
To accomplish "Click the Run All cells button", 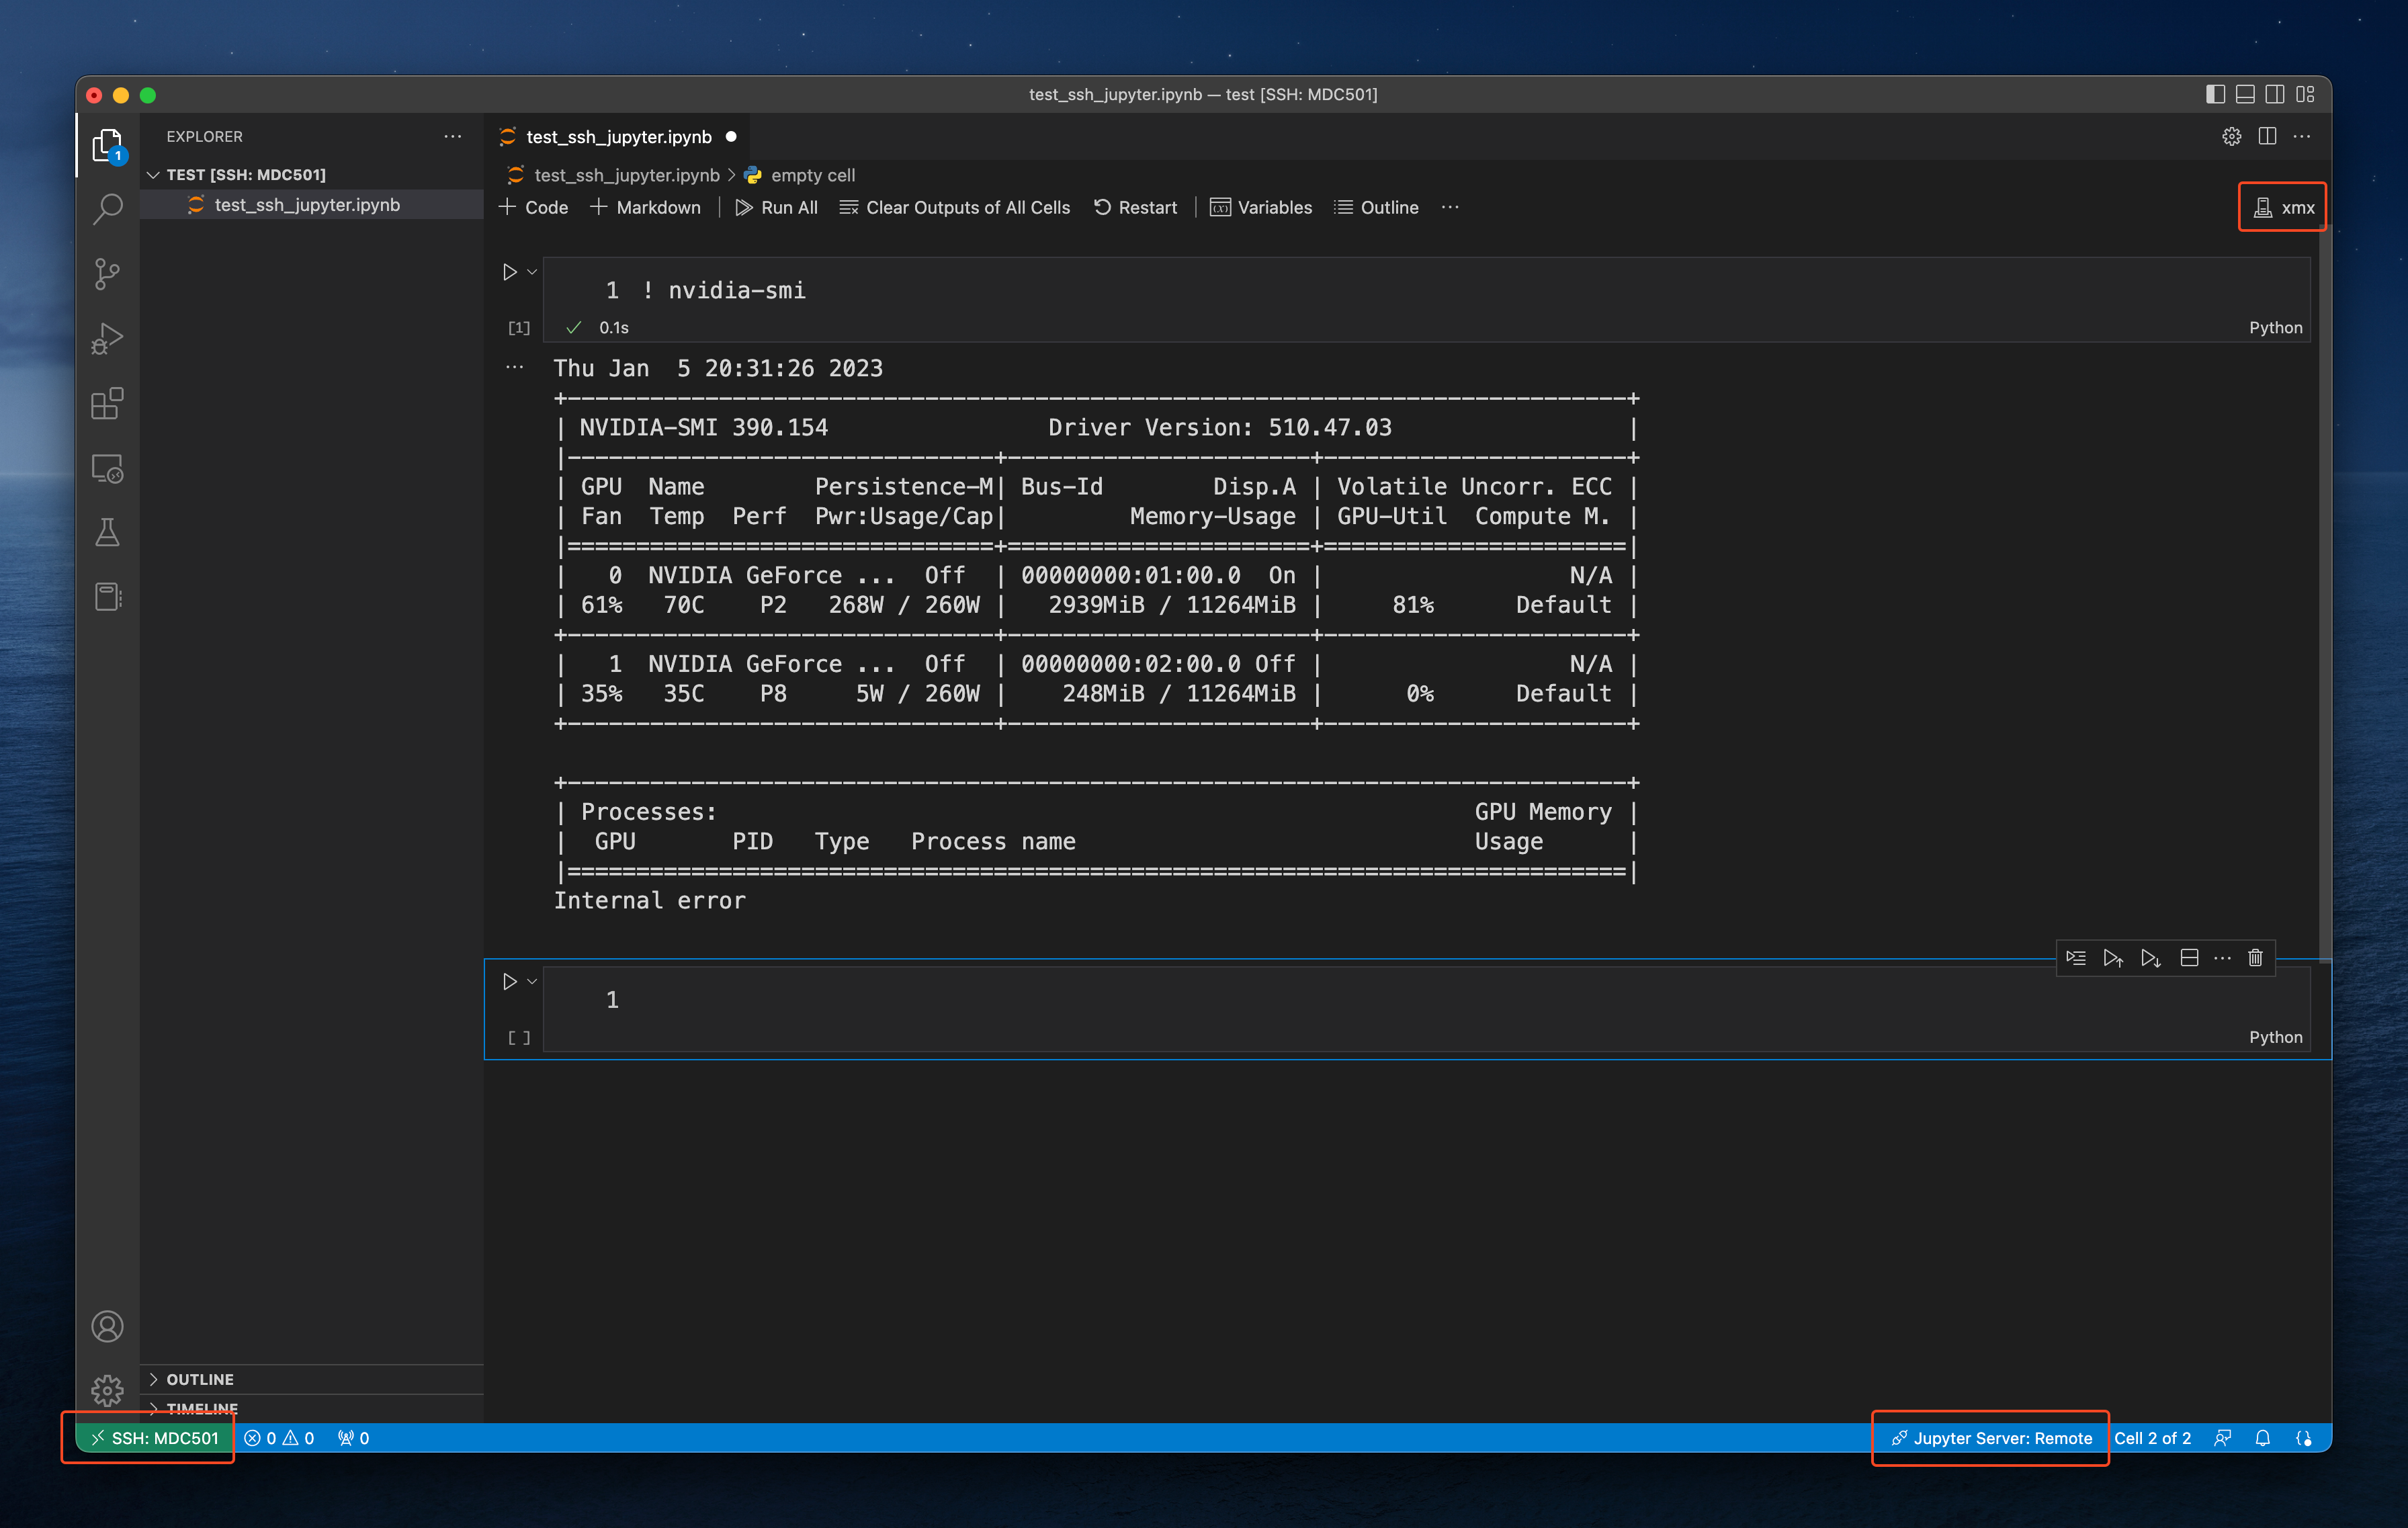I will pos(774,207).
